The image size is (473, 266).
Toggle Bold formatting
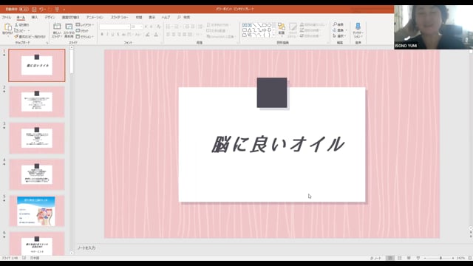(x=102, y=35)
